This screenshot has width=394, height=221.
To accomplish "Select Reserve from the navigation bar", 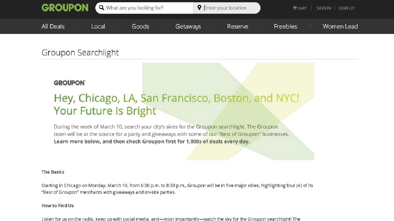I will (x=237, y=26).
